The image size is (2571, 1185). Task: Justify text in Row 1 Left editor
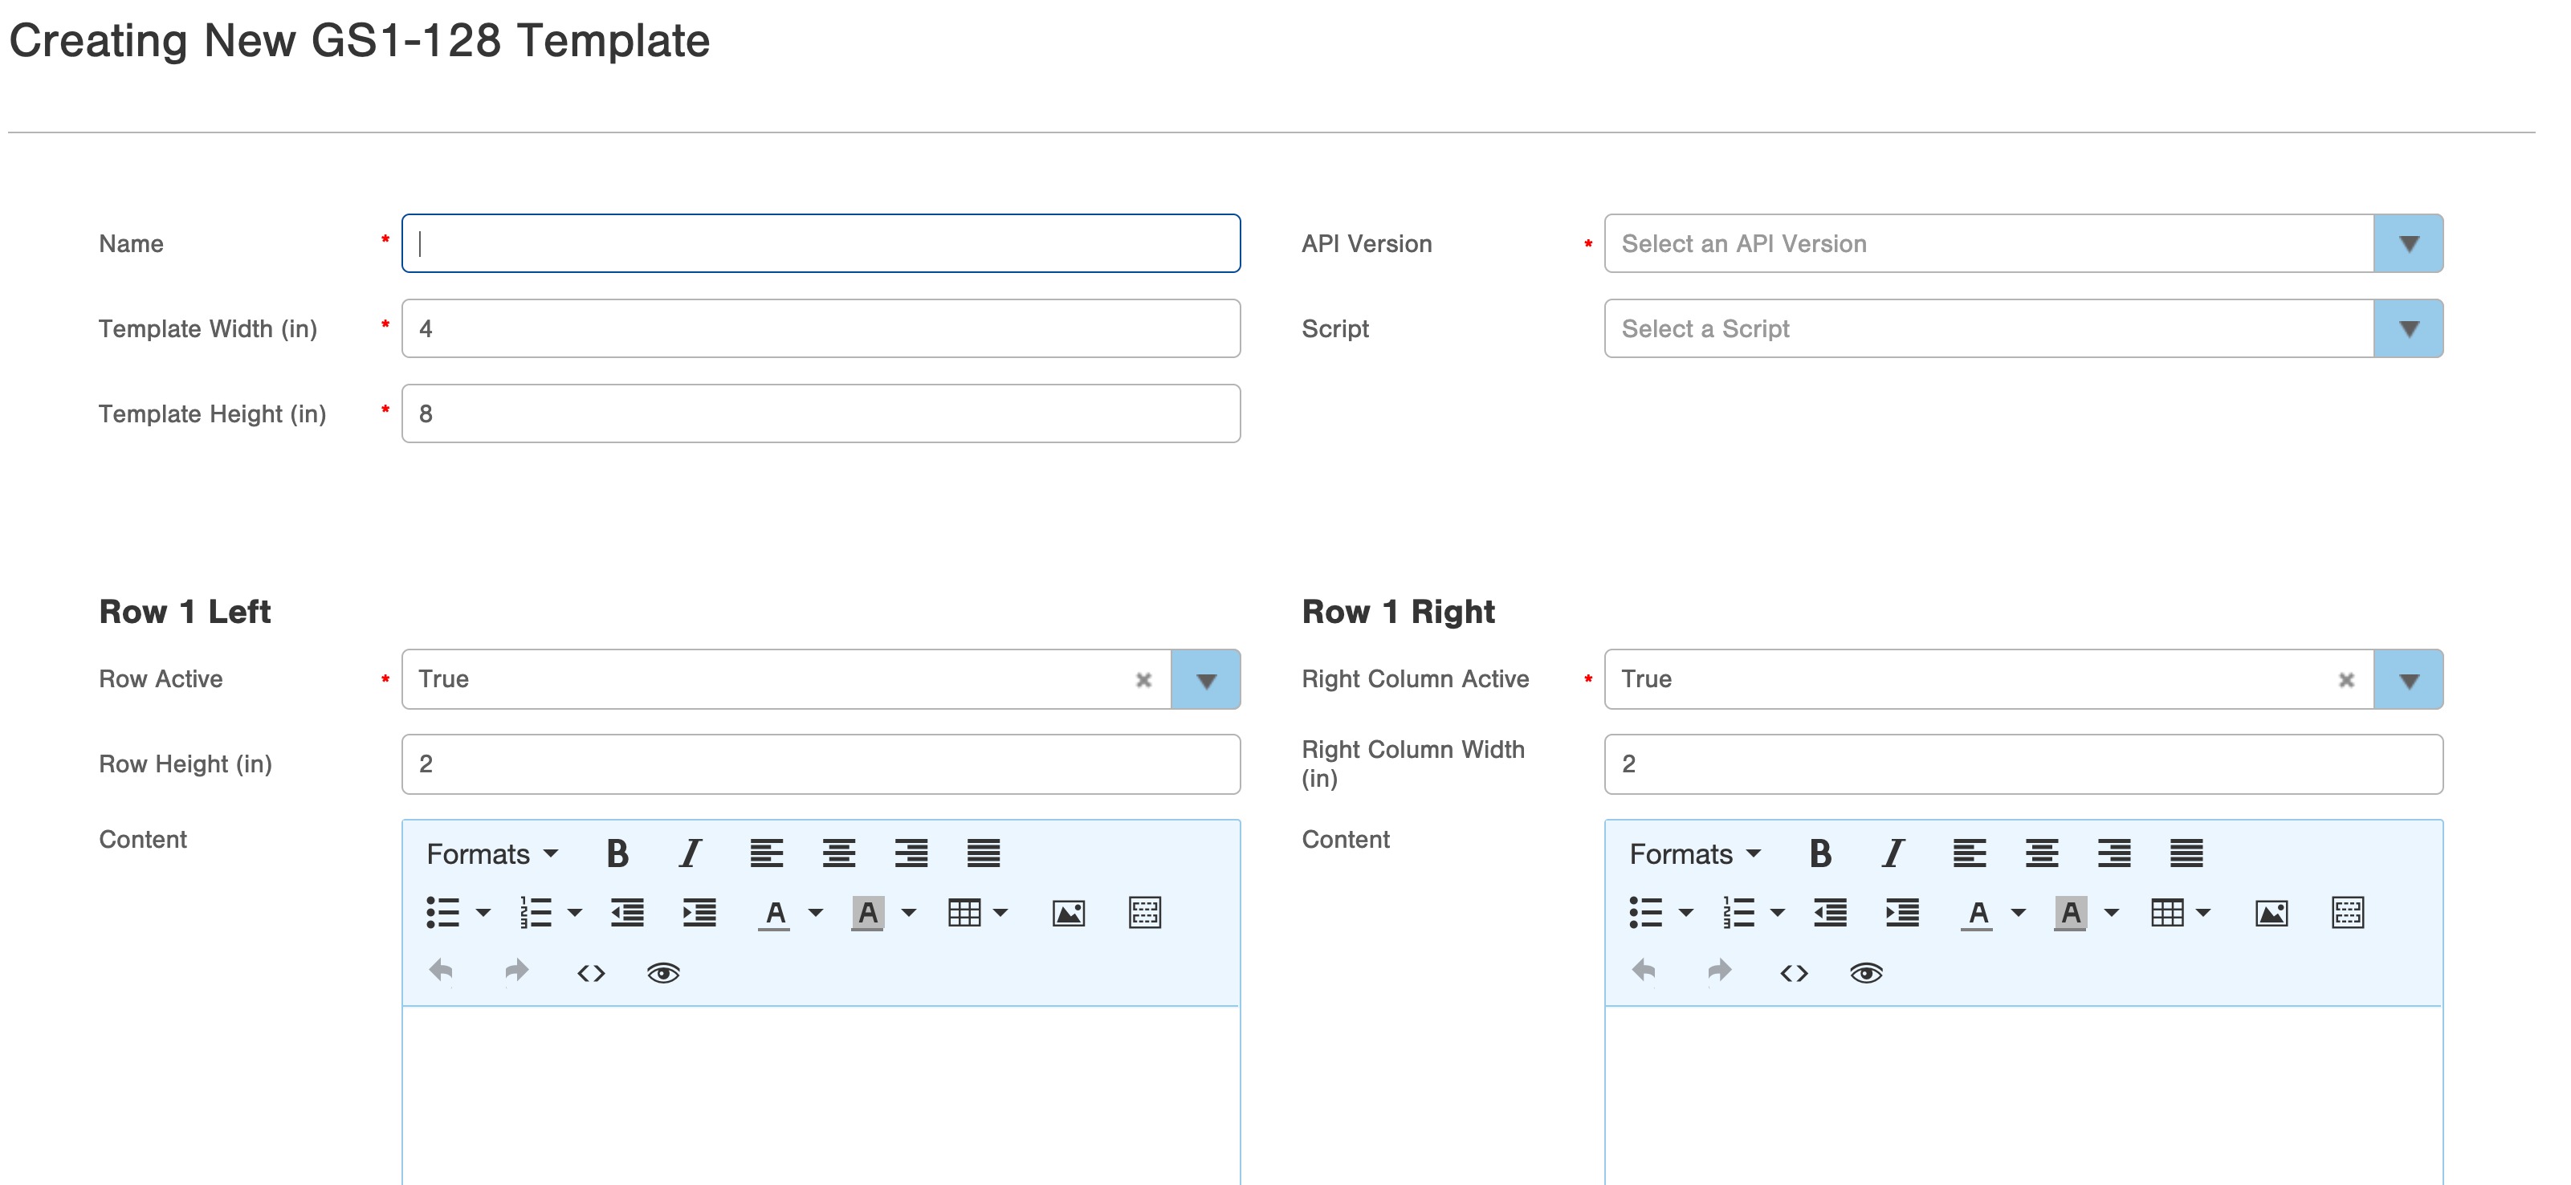tap(983, 853)
